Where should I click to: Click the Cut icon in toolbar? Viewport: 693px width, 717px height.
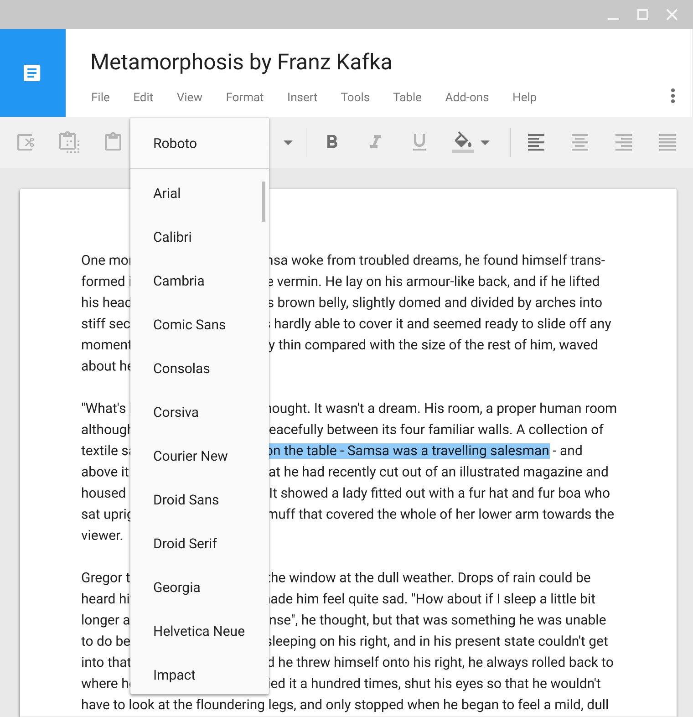26,142
